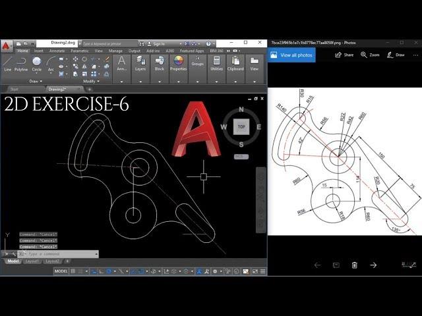This screenshot has width=422, height=316.
Task: Delete photo using trash icon in Photos
Action: pos(355,265)
